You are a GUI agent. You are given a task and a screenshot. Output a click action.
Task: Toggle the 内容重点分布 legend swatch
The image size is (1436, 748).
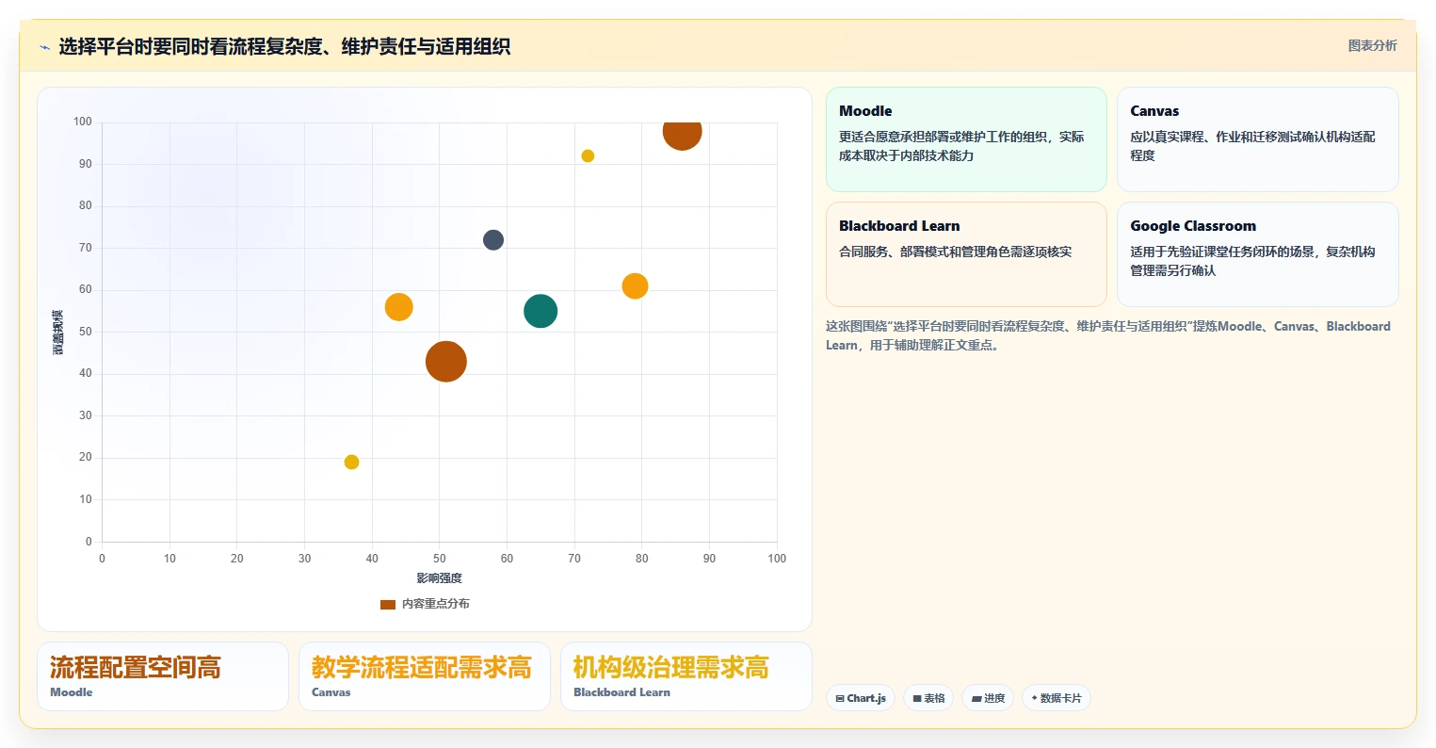(388, 605)
